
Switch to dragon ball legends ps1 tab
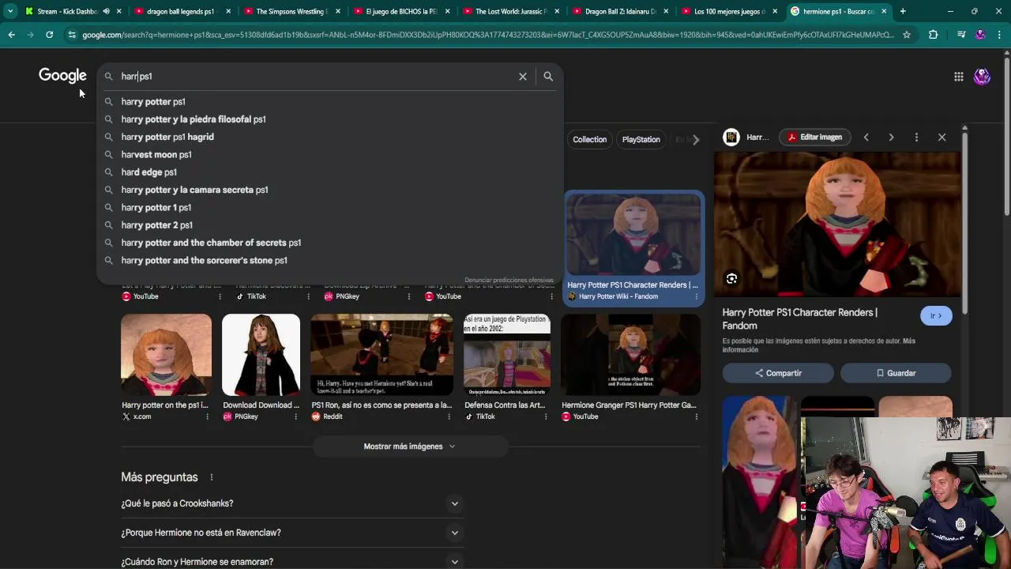(x=181, y=11)
